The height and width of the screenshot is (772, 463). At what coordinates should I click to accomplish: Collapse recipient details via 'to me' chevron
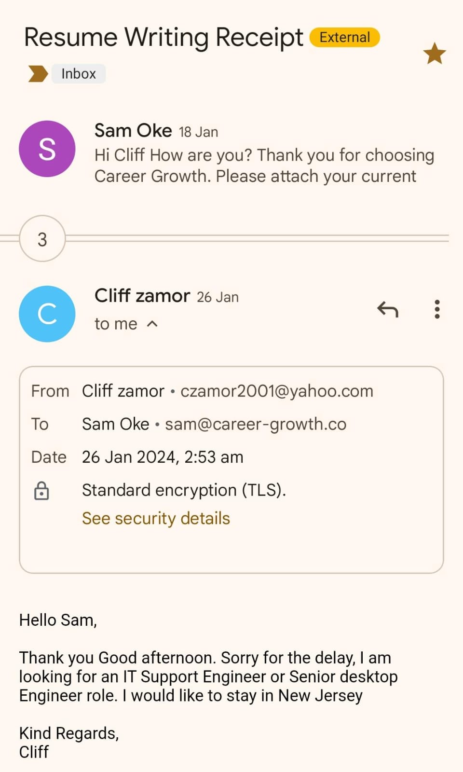coord(152,324)
